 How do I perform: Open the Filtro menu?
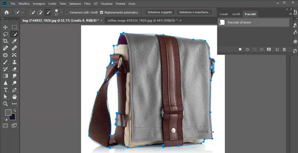87,4
